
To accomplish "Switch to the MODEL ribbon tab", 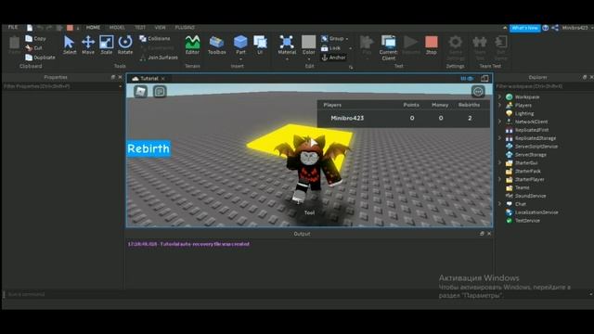I will coord(117,27).
